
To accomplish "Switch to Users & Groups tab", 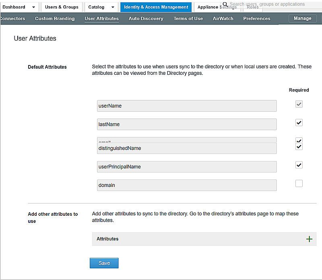I will click(62, 7).
